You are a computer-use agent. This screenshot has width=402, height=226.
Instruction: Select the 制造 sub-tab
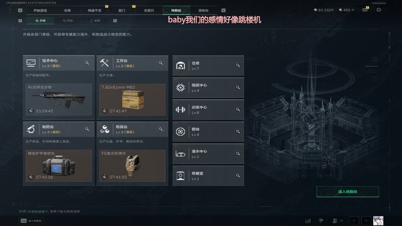click(x=68, y=20)
